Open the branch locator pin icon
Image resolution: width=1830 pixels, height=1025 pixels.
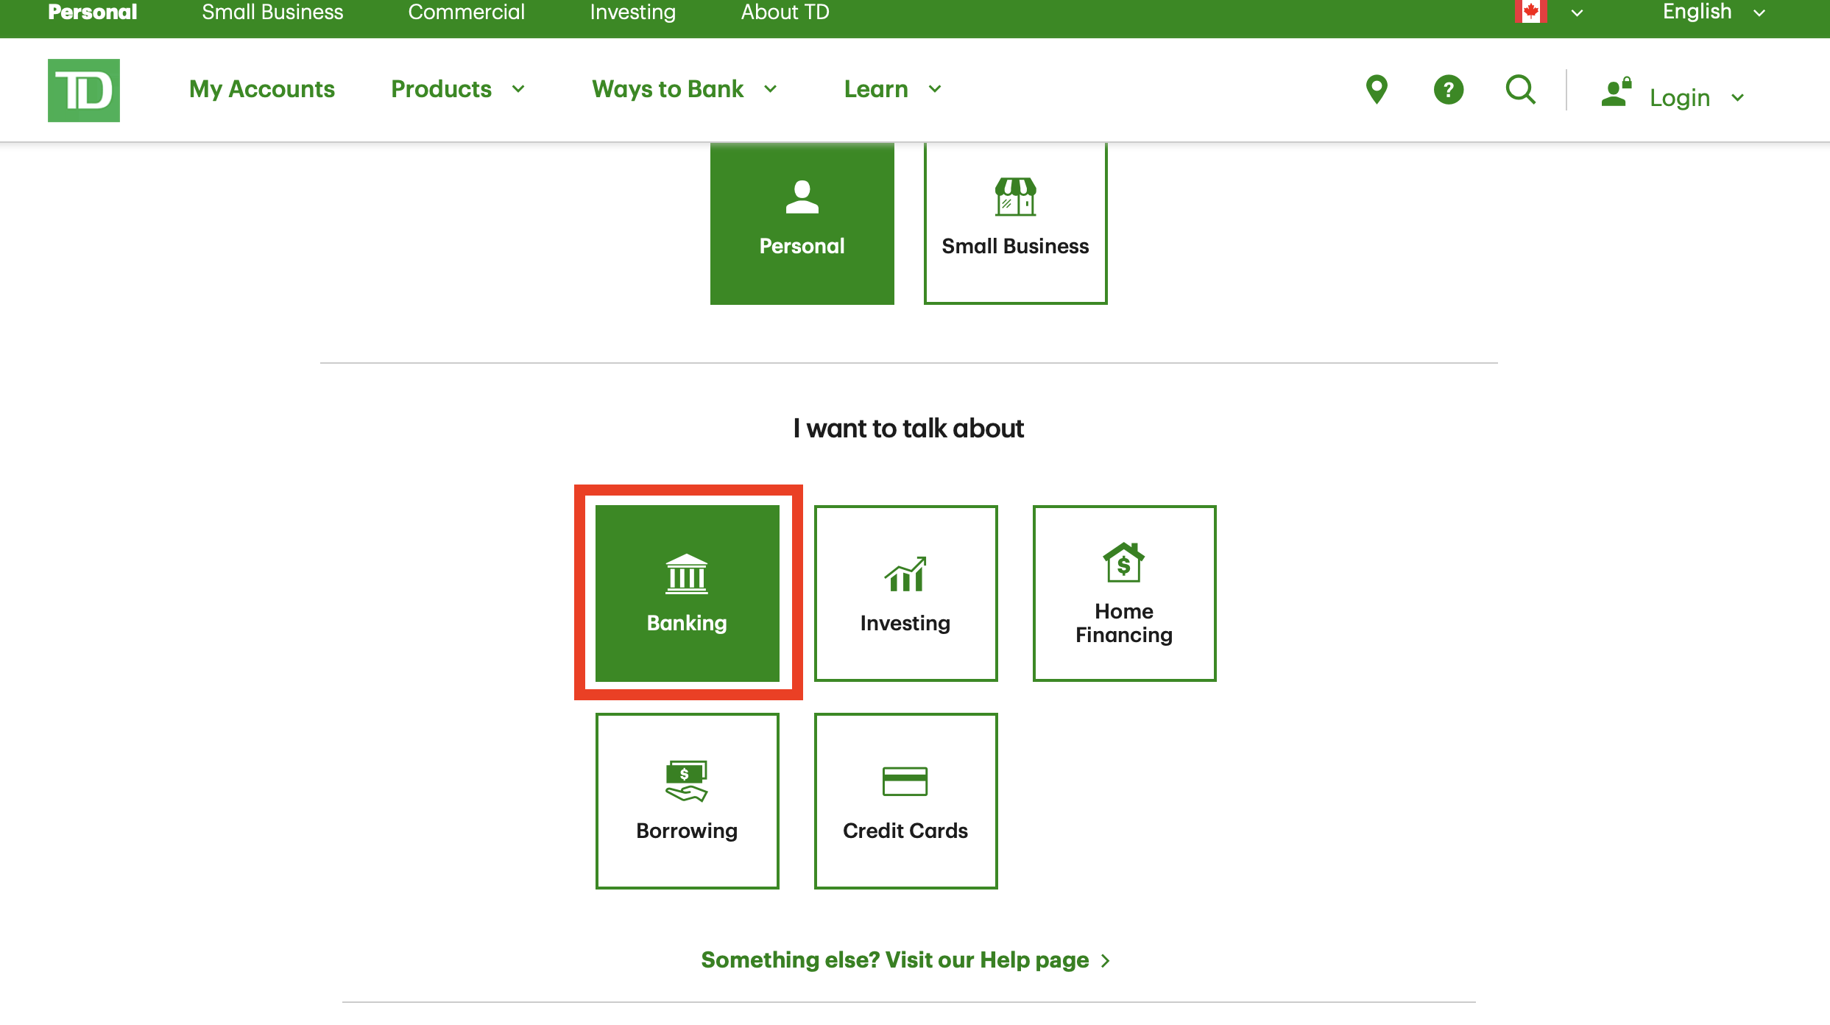pos(1377,90)
